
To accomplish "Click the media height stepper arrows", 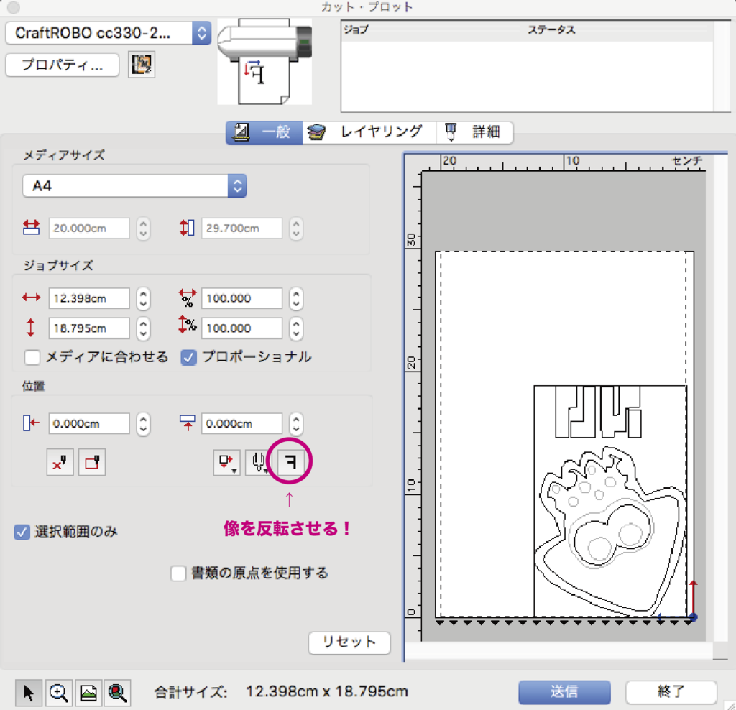I will point(295,229).
